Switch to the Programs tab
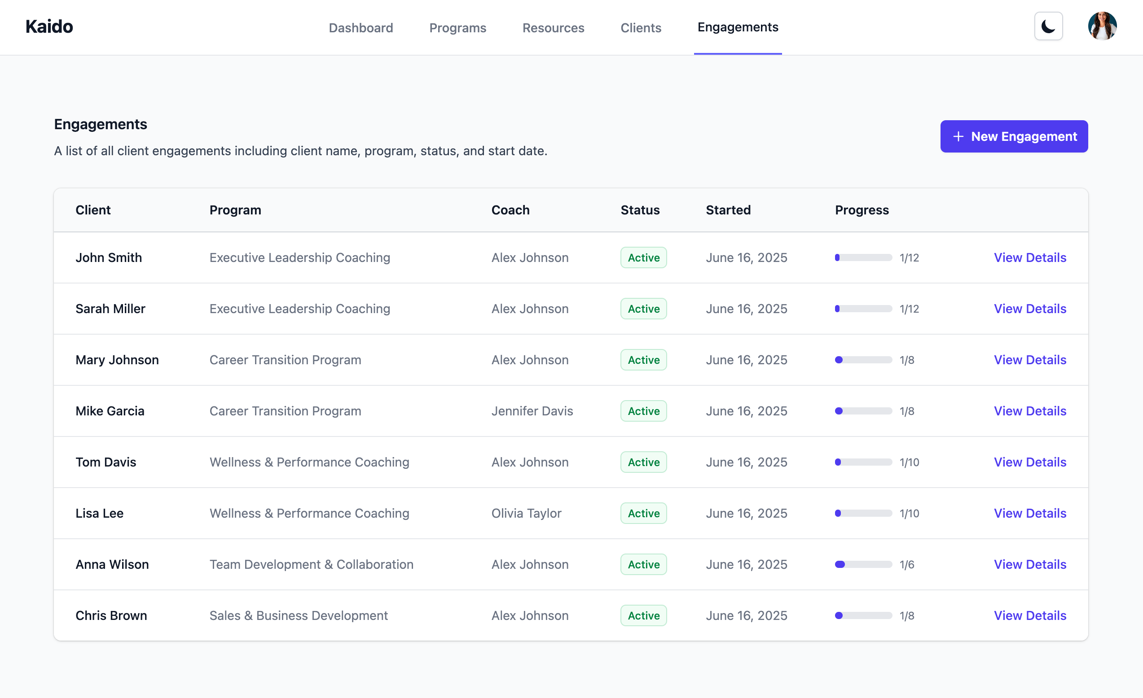Screen dimensions: 1143x698 (x=457, y=27)
